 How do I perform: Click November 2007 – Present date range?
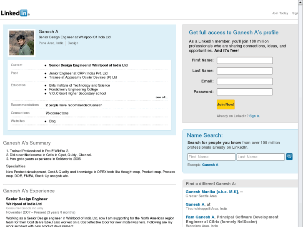click(x=40, y=212)
